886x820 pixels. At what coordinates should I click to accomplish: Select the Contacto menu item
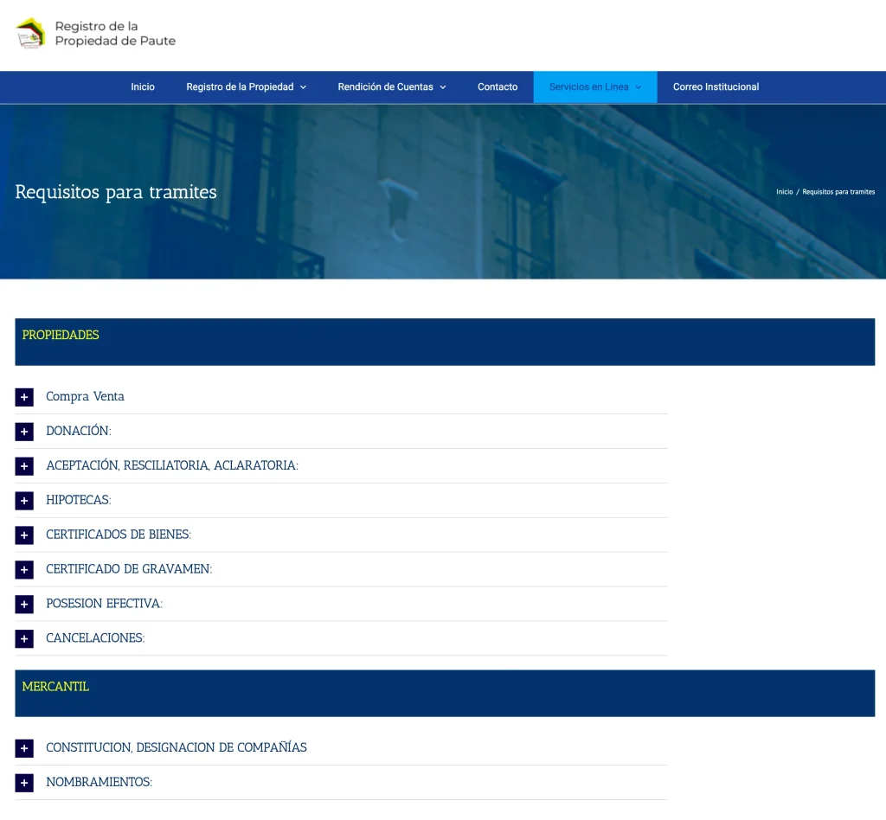point(498,86)
